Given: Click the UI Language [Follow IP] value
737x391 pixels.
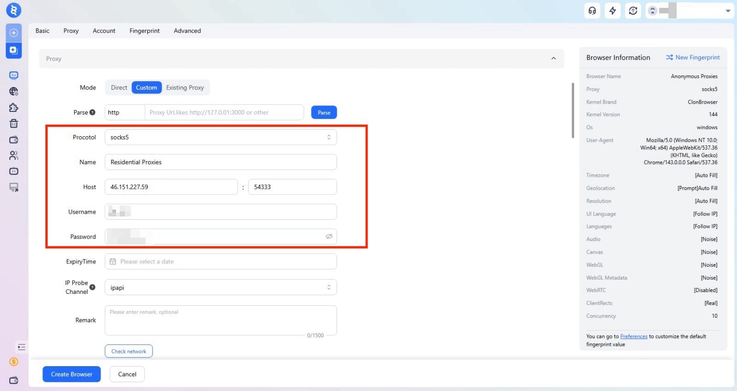Looking at the screenshot, I should tap(705, 214).
